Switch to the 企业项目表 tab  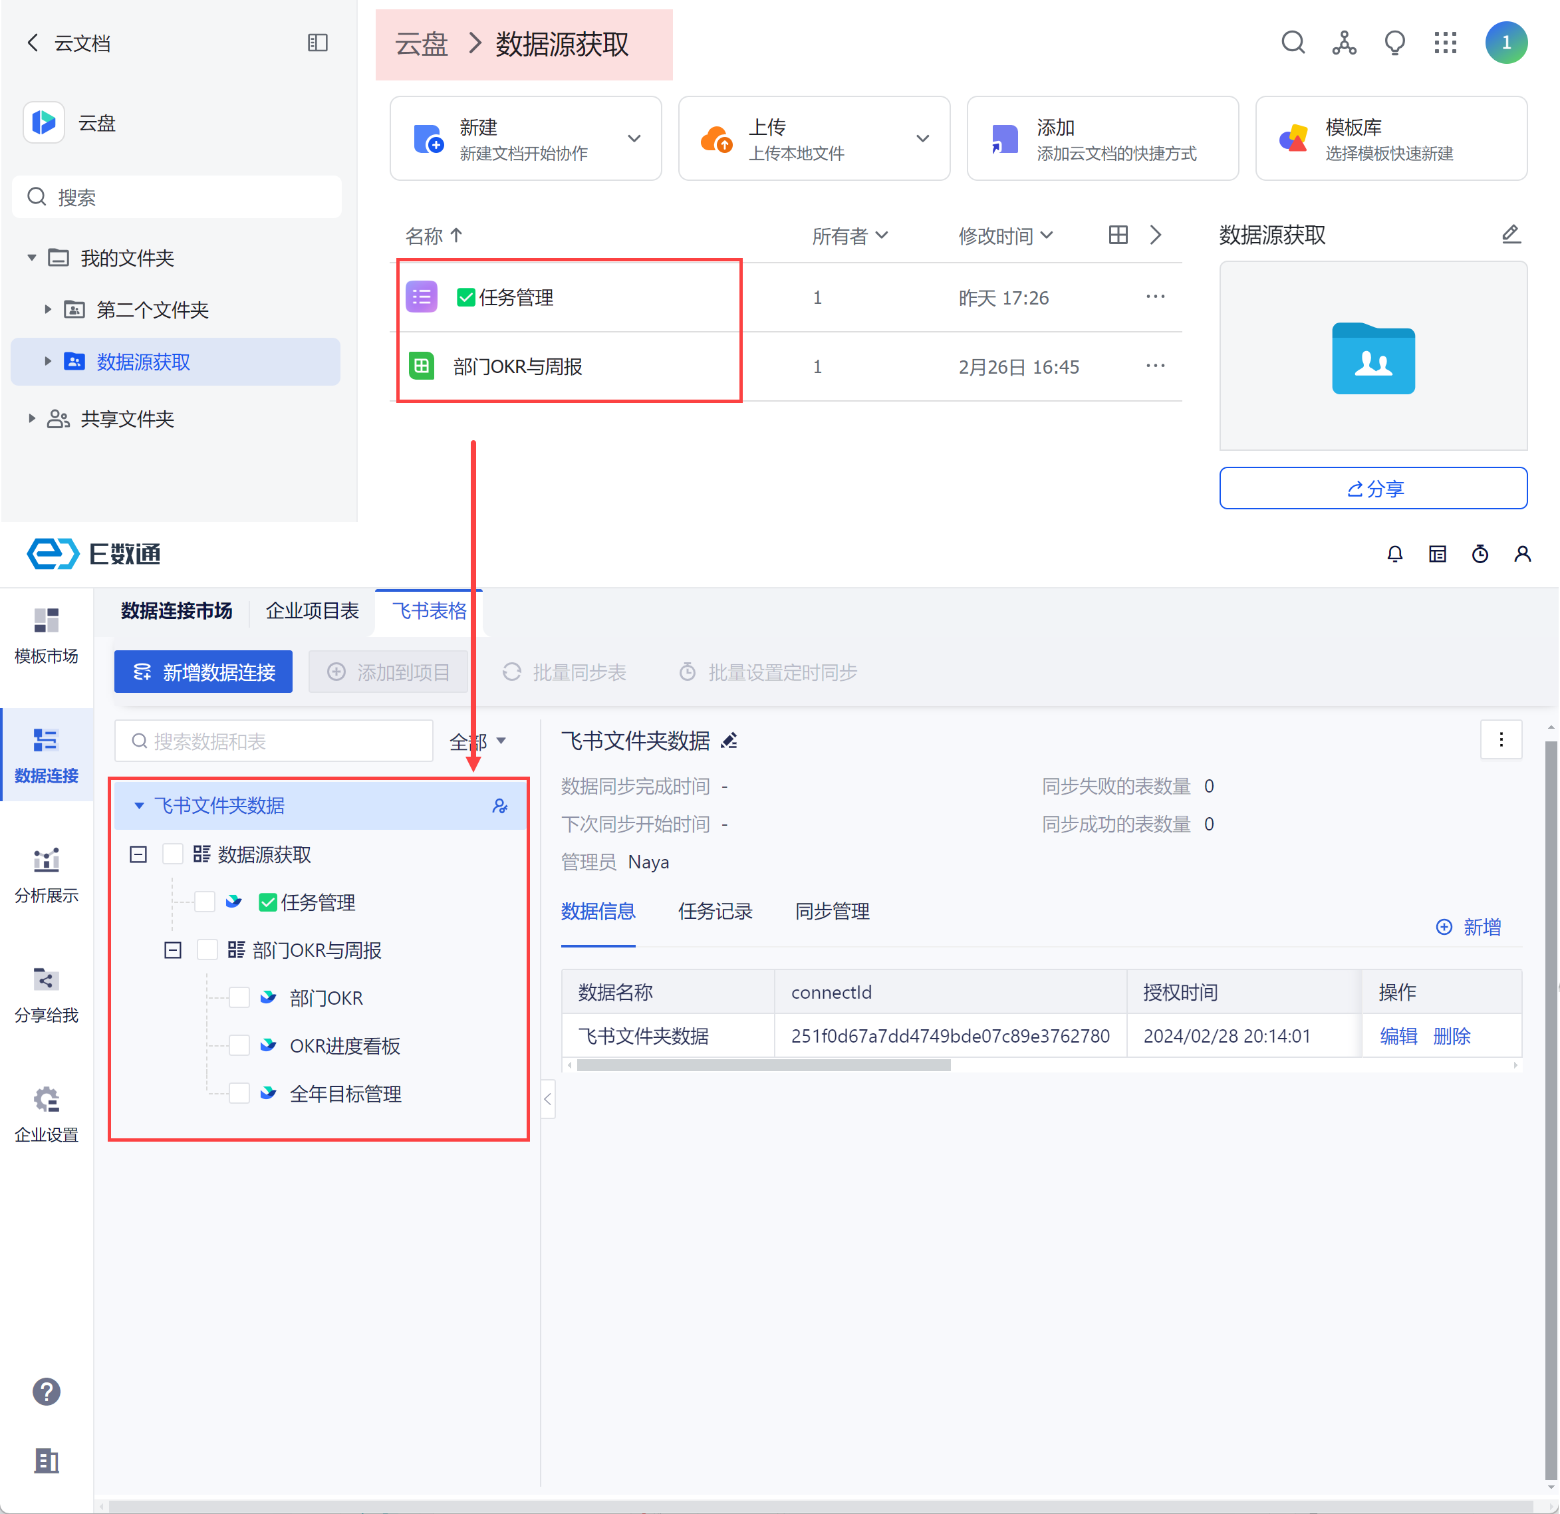click(312, 610)
